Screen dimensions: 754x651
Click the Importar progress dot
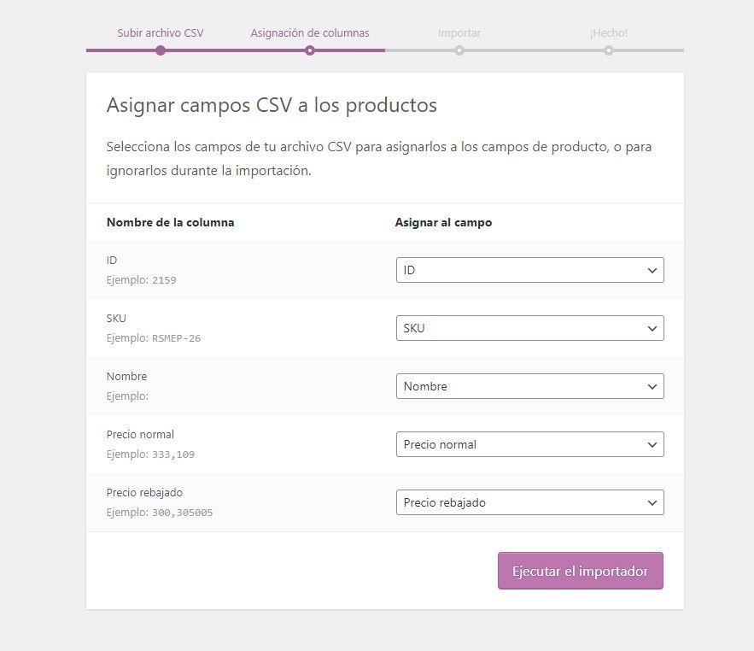(459, 50)
